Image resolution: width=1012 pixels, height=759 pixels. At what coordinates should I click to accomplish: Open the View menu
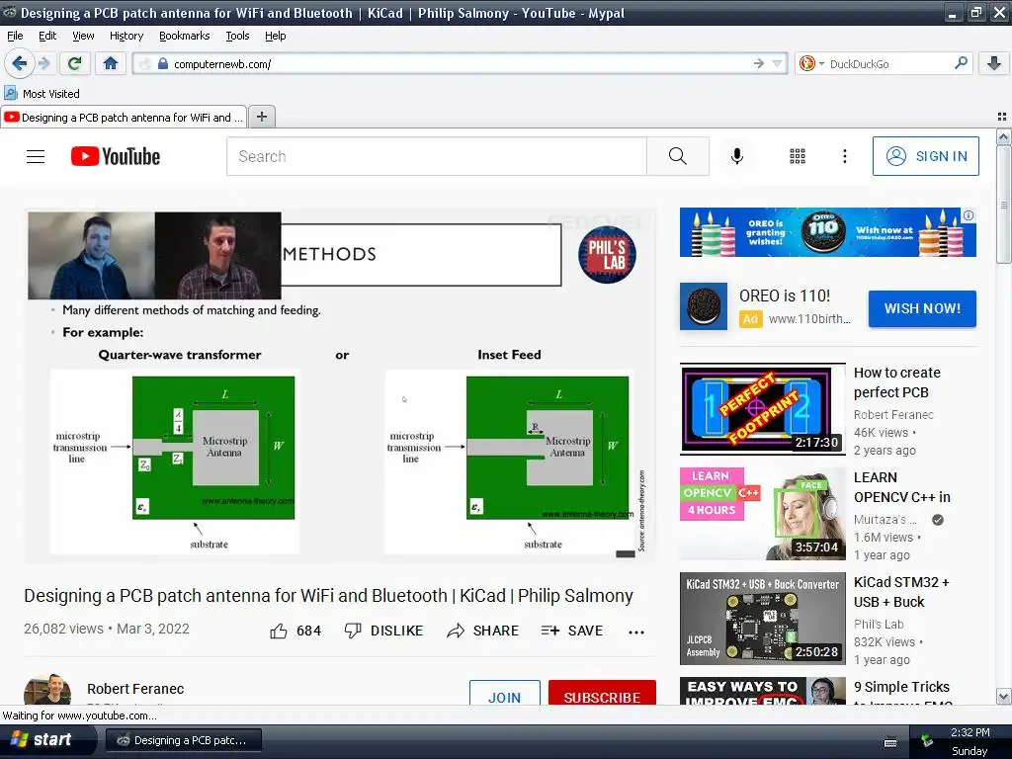tap(83, 36)
